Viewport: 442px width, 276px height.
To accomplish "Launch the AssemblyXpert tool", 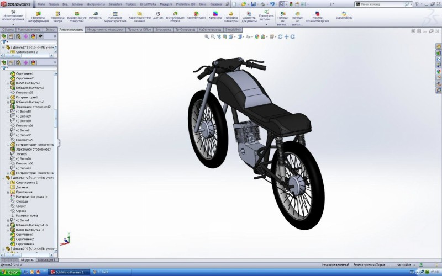I will (196, 15).
